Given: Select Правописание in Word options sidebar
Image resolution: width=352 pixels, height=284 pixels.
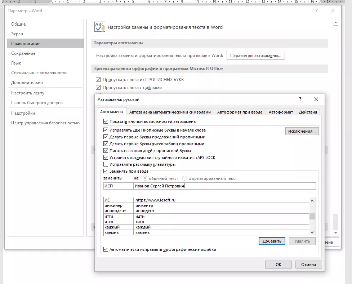Looking at the screenshot, I should [x=45, y=44].
